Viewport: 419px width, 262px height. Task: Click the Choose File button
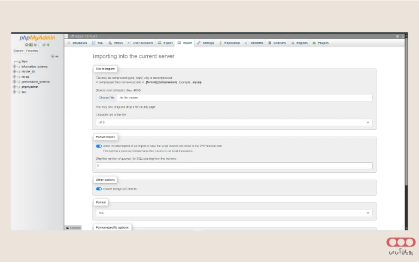[107, 98]
